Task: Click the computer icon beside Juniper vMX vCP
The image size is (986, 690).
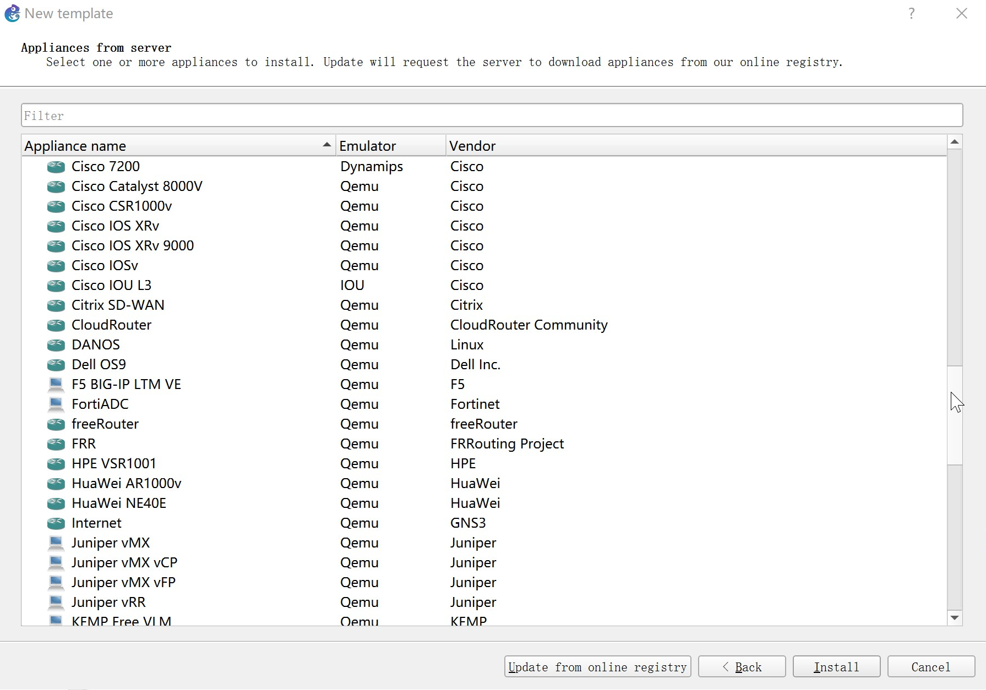Action: [56, 563]
